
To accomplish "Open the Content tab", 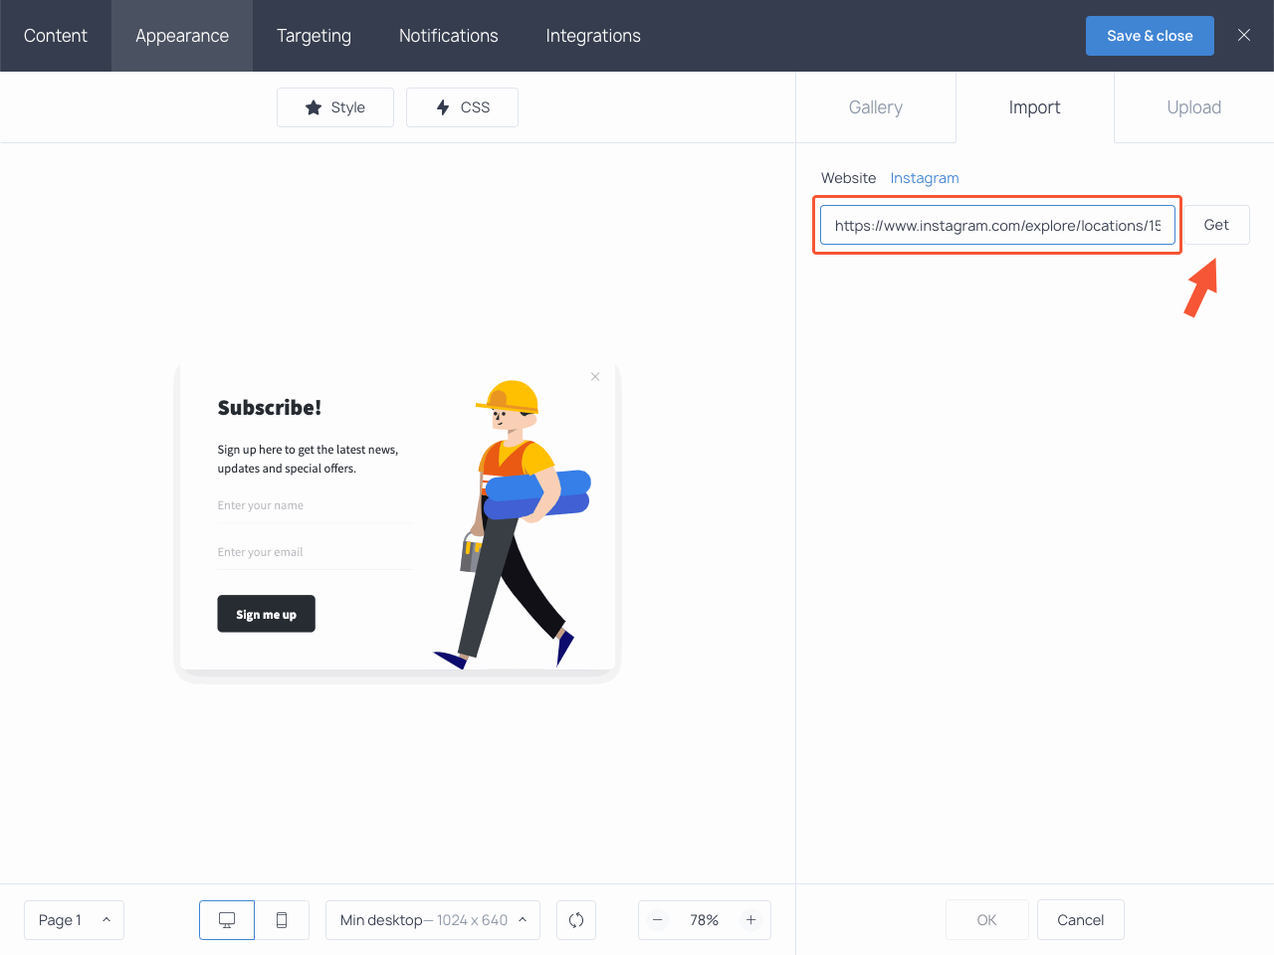I will point(56,36).
